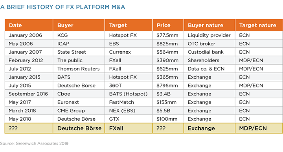This screenshot has height=152, width=283.
Task: Click the highlighted FXall target cell
Action: point(129,128)
